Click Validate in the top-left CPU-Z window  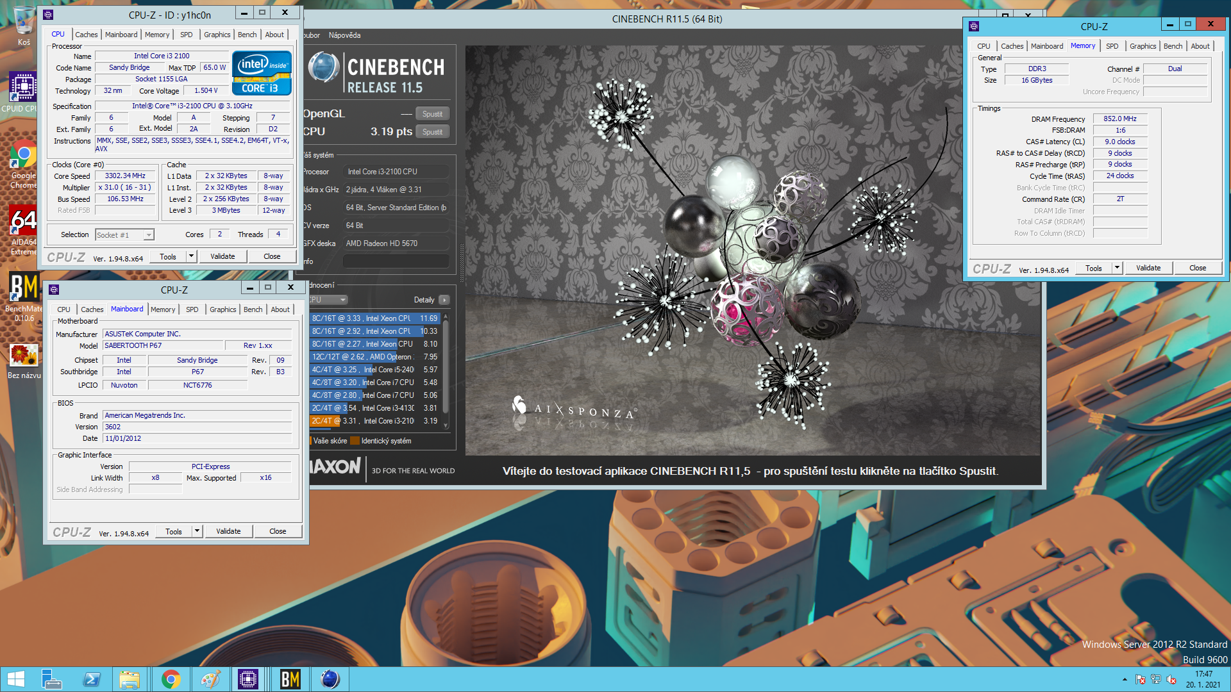click(x=222, y=256)
